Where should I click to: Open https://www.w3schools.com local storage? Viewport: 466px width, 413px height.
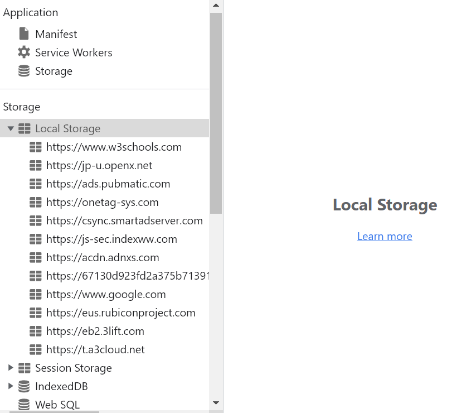pos(114,147)
